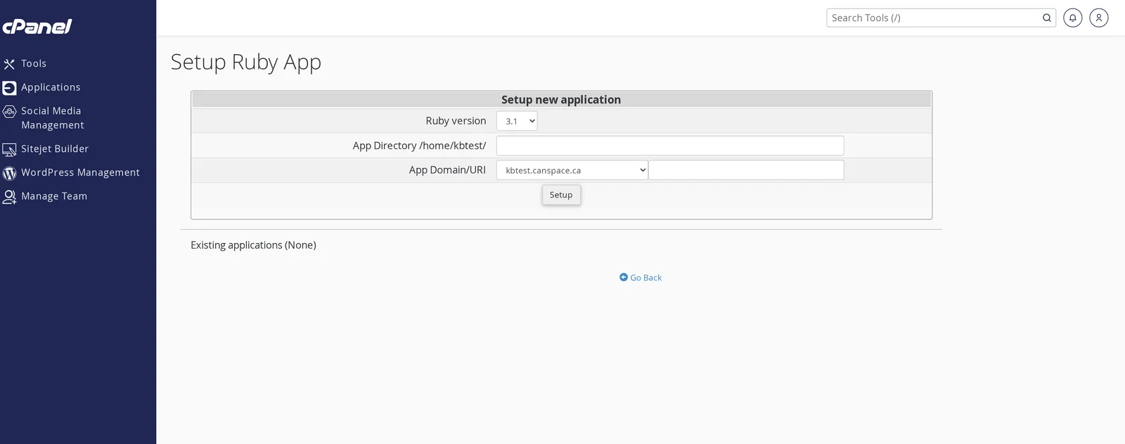
Task: Open Manage Team menu item
Action: (x=54, y=196)
